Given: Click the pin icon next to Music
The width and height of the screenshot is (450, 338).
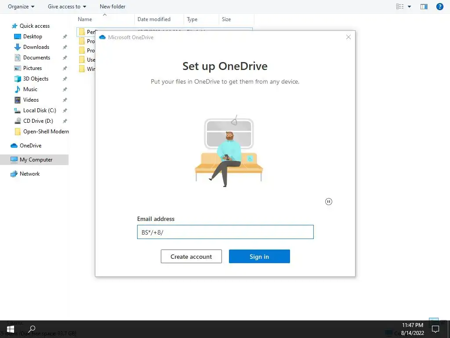Looking at the screenshot, I should (65, 89).
